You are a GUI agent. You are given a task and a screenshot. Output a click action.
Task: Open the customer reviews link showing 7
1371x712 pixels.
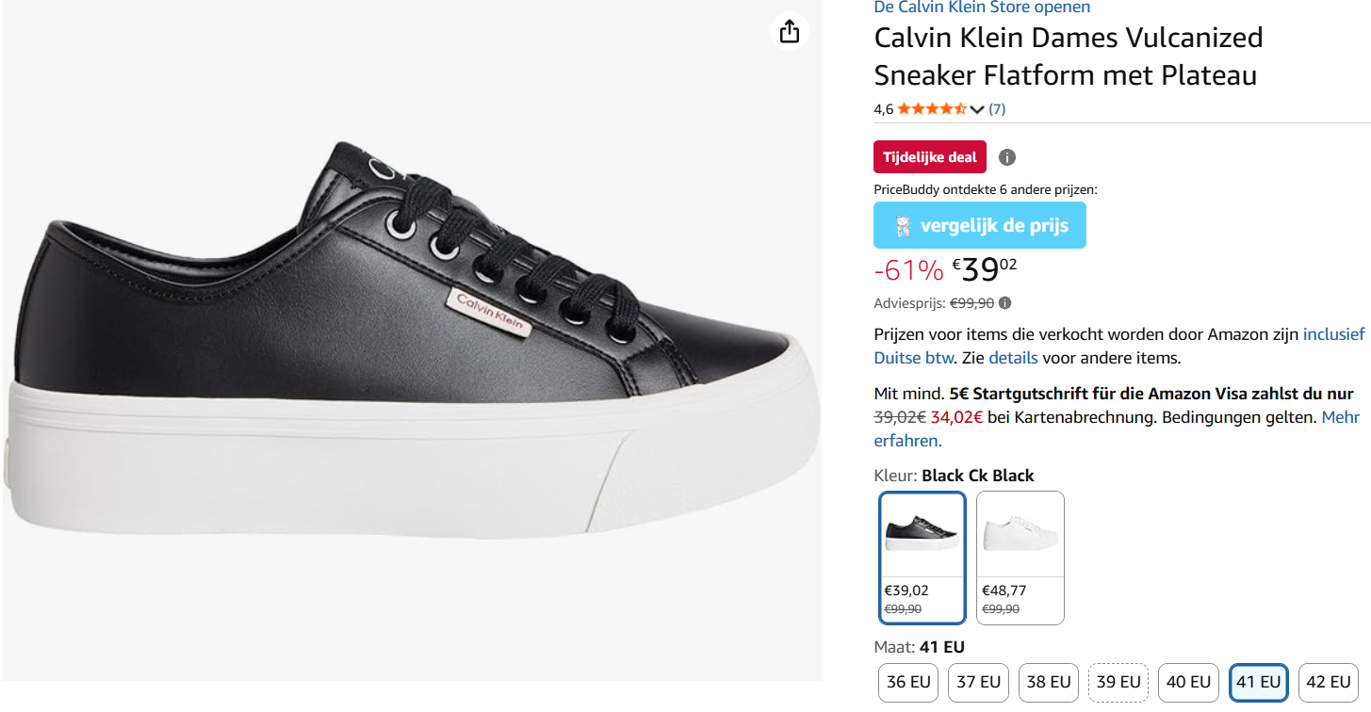tap(996, 108)
